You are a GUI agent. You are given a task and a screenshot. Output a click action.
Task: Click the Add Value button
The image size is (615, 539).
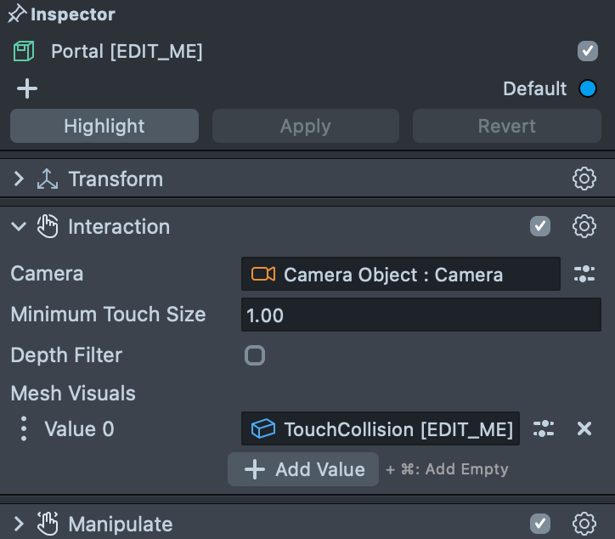click(x=303, y=469)
